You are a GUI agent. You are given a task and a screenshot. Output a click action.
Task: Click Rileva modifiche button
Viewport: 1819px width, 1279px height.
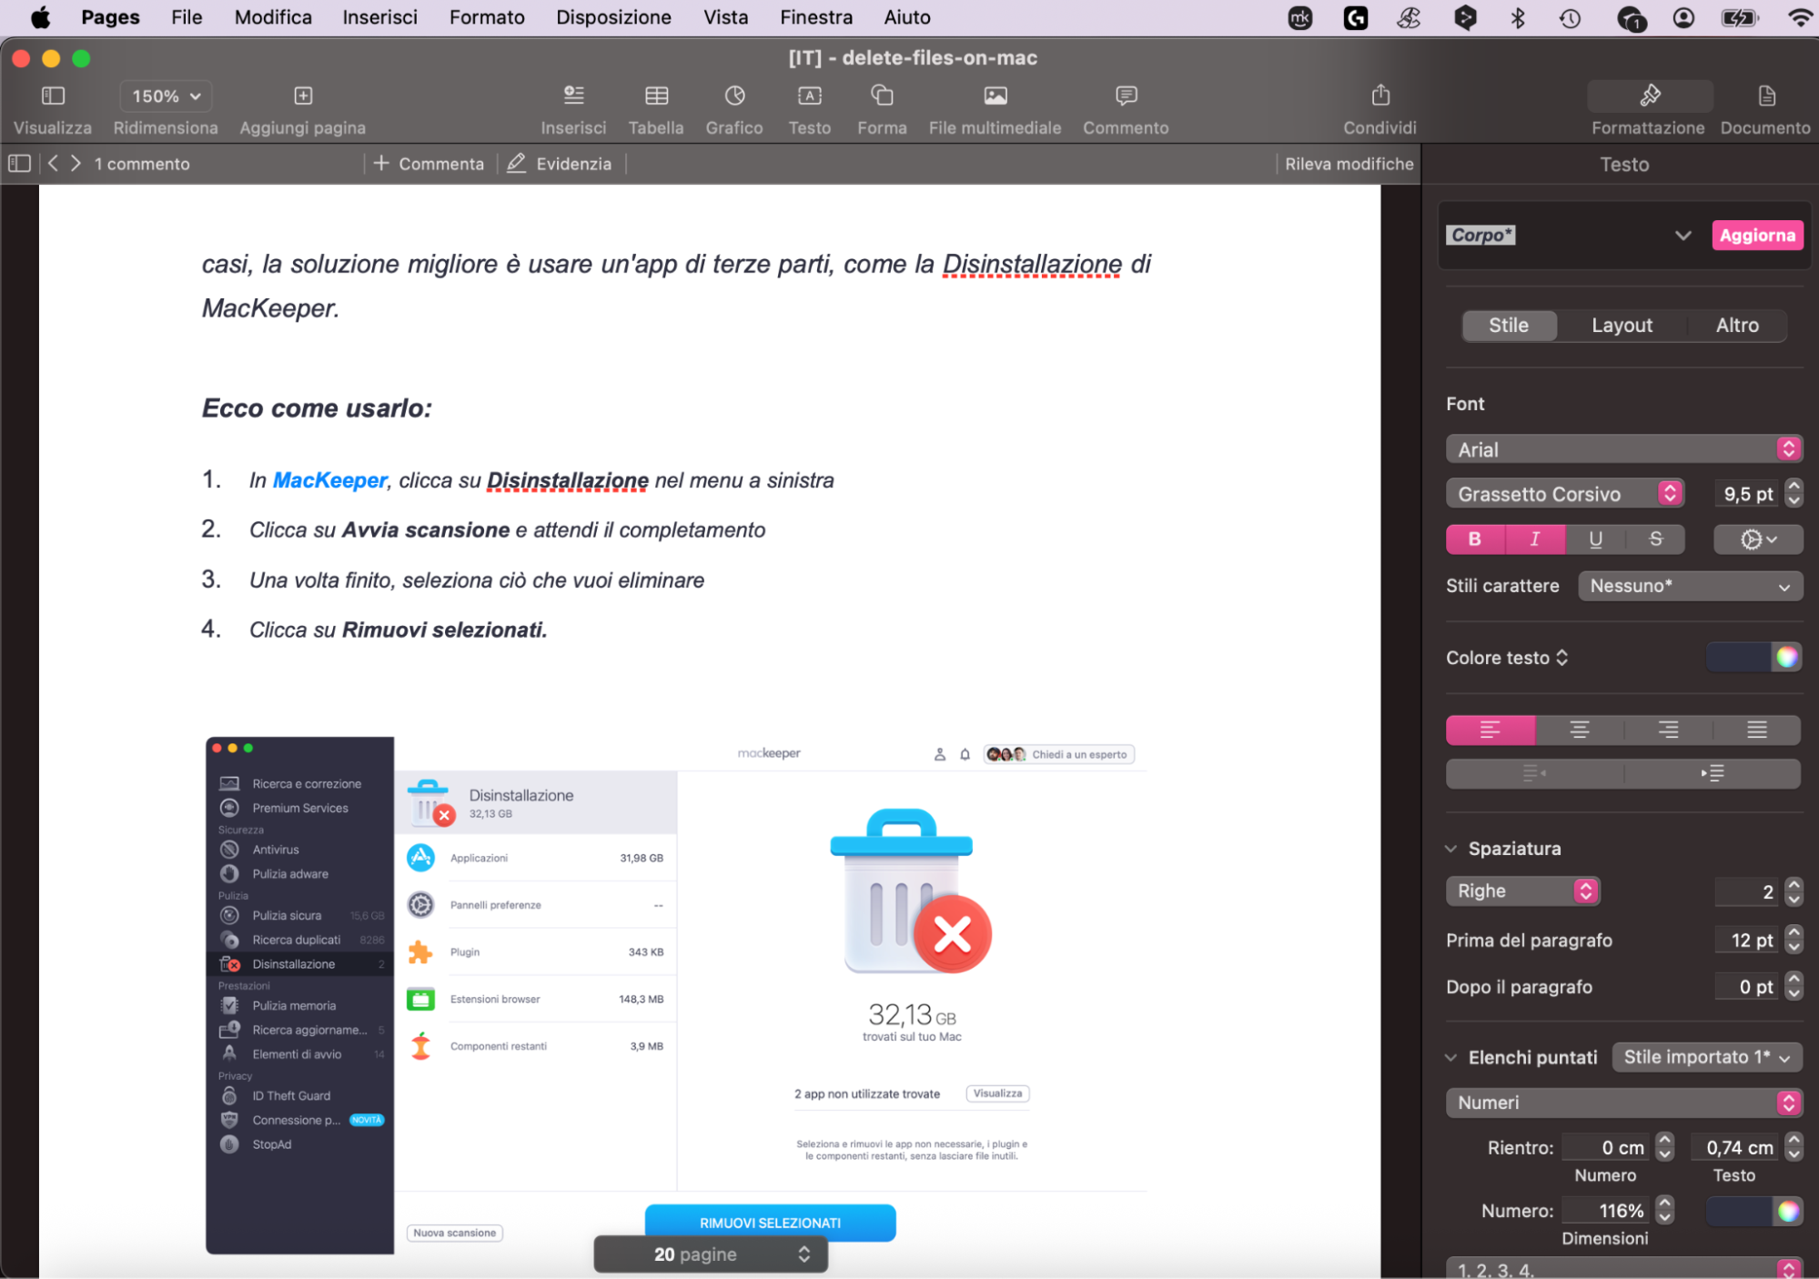(1349, 164)
